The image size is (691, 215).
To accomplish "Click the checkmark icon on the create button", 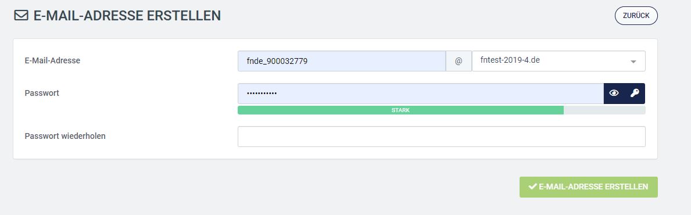I will click(x=532, y=187).
